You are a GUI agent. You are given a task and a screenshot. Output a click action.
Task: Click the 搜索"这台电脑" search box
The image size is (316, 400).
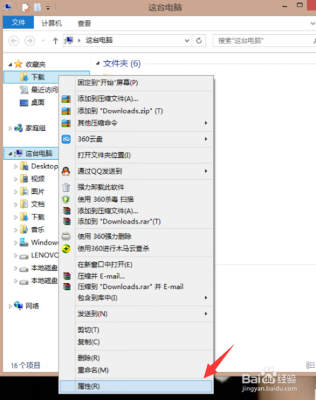coord(264,41)
